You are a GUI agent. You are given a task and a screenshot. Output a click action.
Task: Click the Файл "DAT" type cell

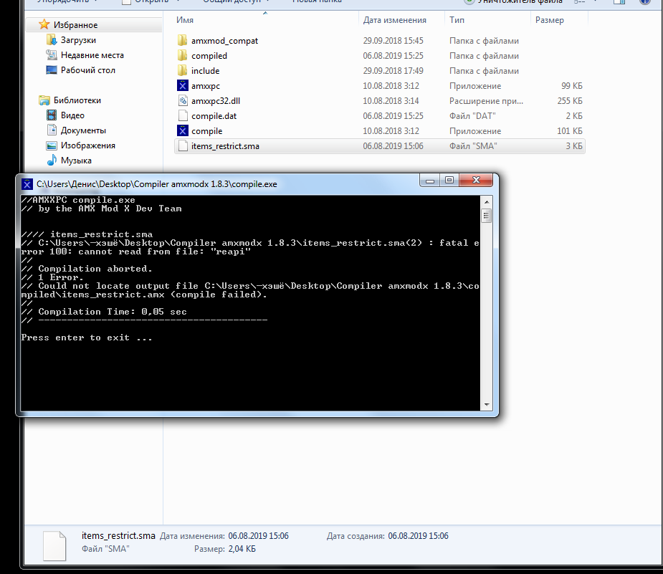pyautogui.click(x=472, y=116)
